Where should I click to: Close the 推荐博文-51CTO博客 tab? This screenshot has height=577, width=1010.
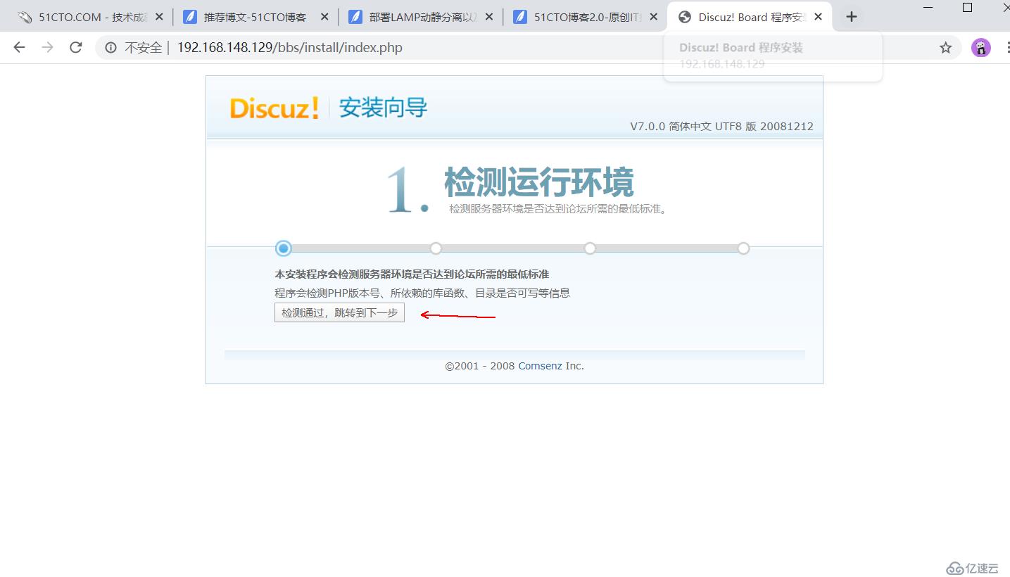324,17
